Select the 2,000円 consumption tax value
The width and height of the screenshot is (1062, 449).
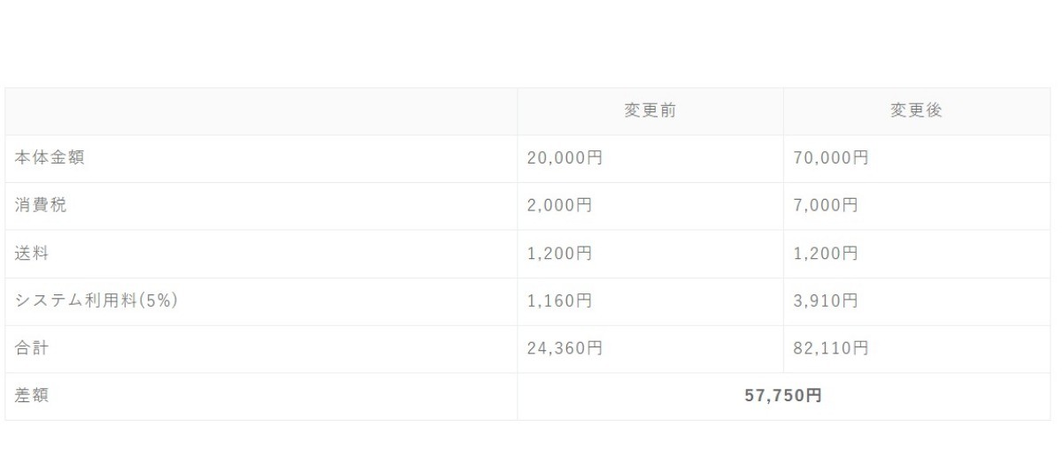coord(559,207)
